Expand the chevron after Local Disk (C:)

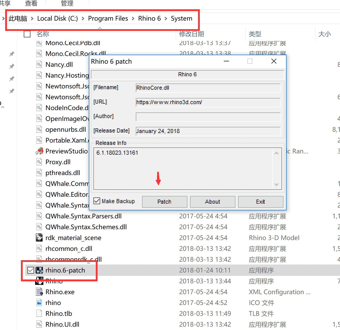point(83,19)
